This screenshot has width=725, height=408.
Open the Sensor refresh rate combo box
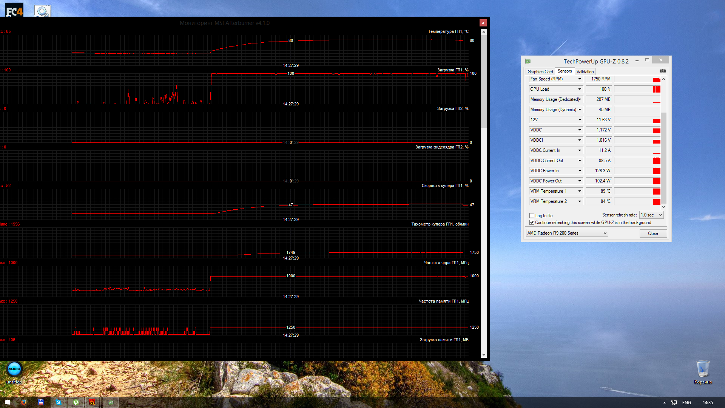coord(651,215)
